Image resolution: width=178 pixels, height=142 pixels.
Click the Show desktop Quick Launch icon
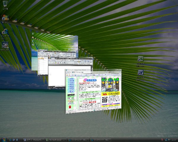coord(14,140)
